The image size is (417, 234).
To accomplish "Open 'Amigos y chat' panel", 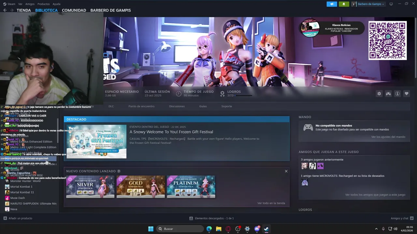I will tap(402, 218).
